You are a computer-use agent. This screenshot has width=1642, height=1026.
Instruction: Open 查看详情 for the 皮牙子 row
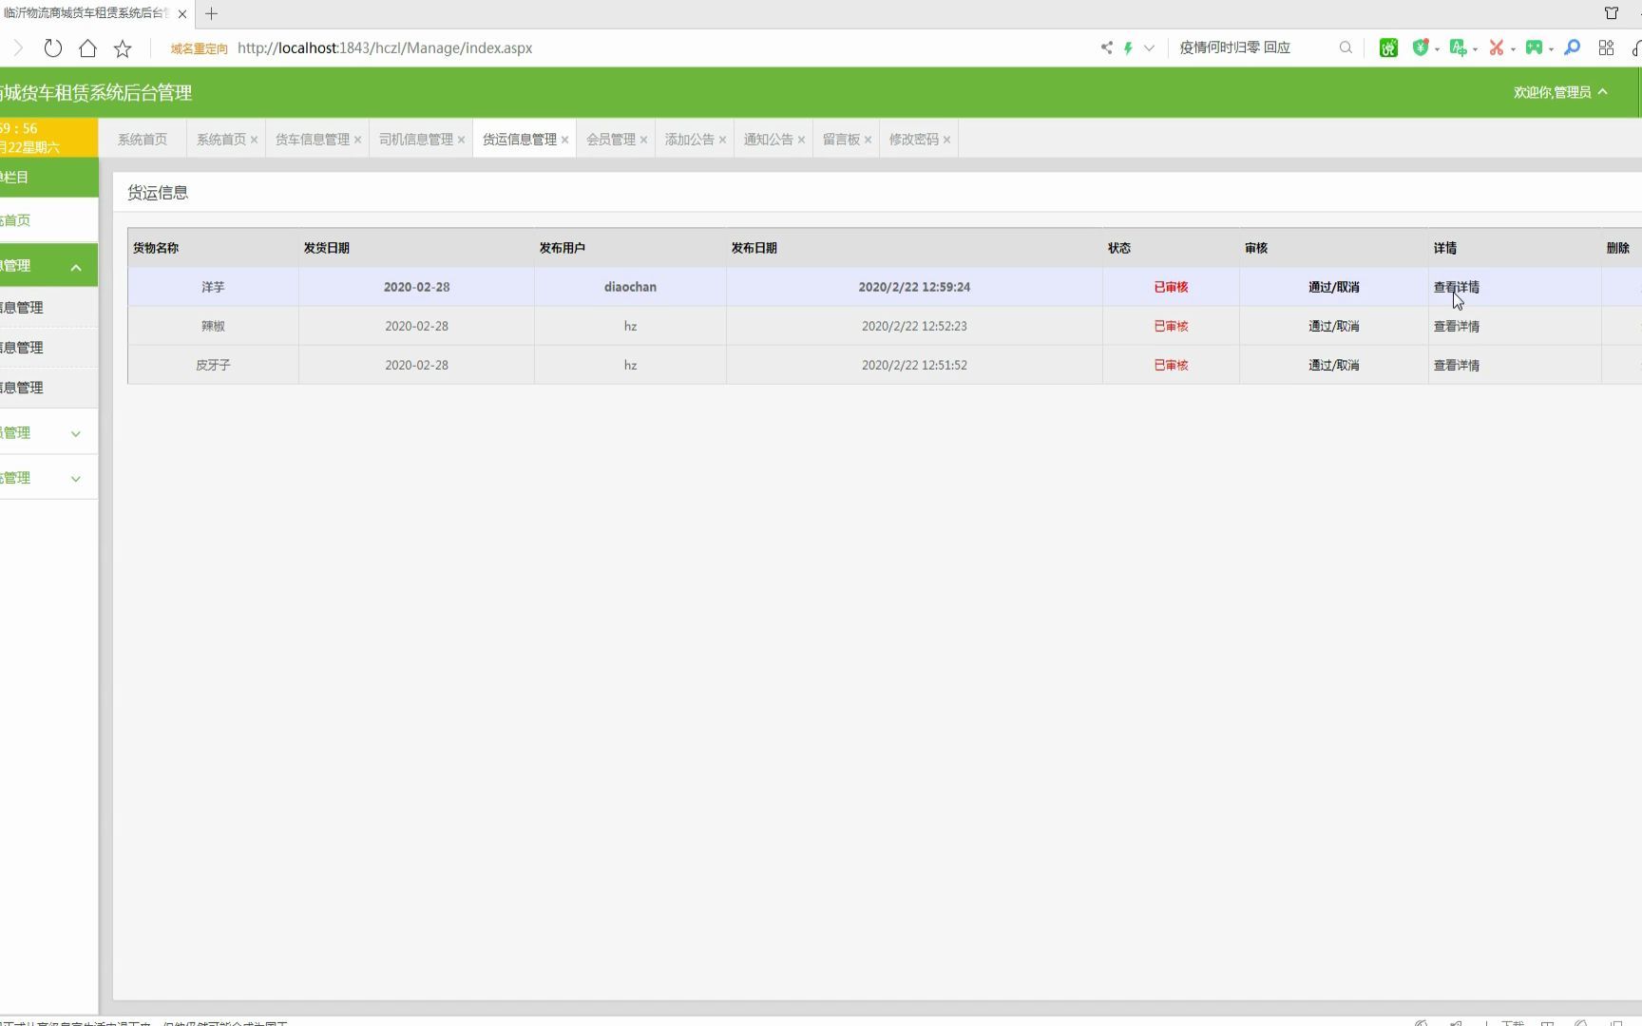1456,365
